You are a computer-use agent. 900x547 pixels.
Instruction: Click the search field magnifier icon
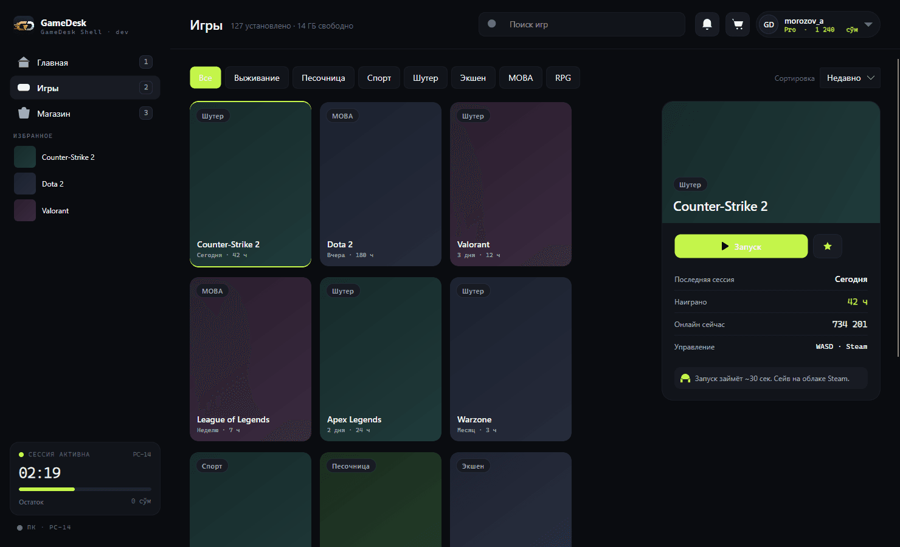point(492,24)
